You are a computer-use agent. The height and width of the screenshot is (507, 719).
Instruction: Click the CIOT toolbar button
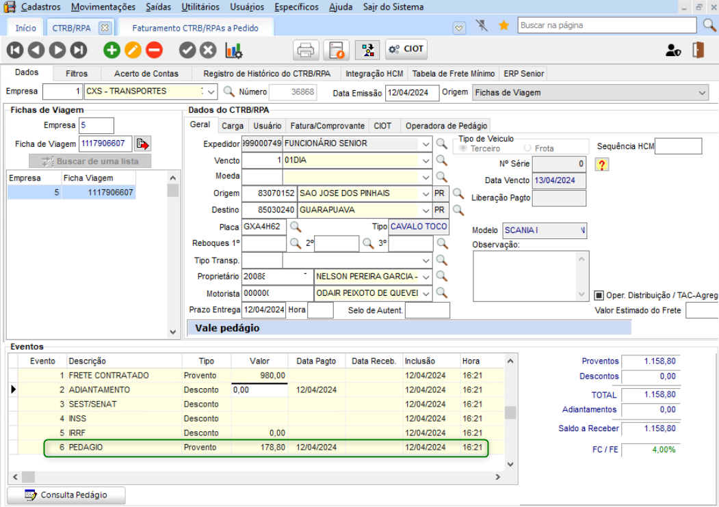pyautogui.click(x=406, y=49)
